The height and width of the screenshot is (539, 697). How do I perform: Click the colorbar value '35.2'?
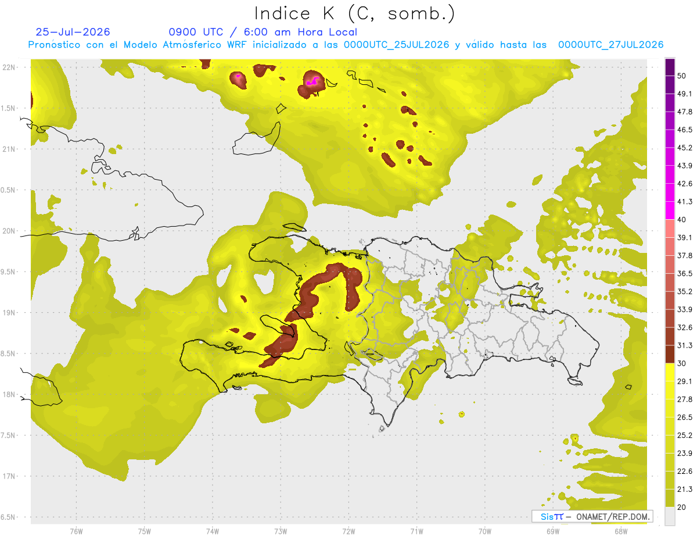[x=684, y=291]
